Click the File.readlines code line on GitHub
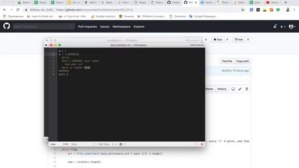Image resolution: width=299 pixels, height=168 pixels. [115, 154]
